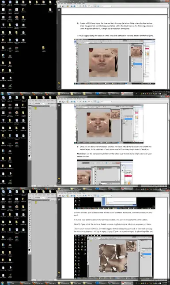Open Layer menu in middle screenshot's Photoshop
This screenshot has width=170, height=285.
tap(44, 101)
